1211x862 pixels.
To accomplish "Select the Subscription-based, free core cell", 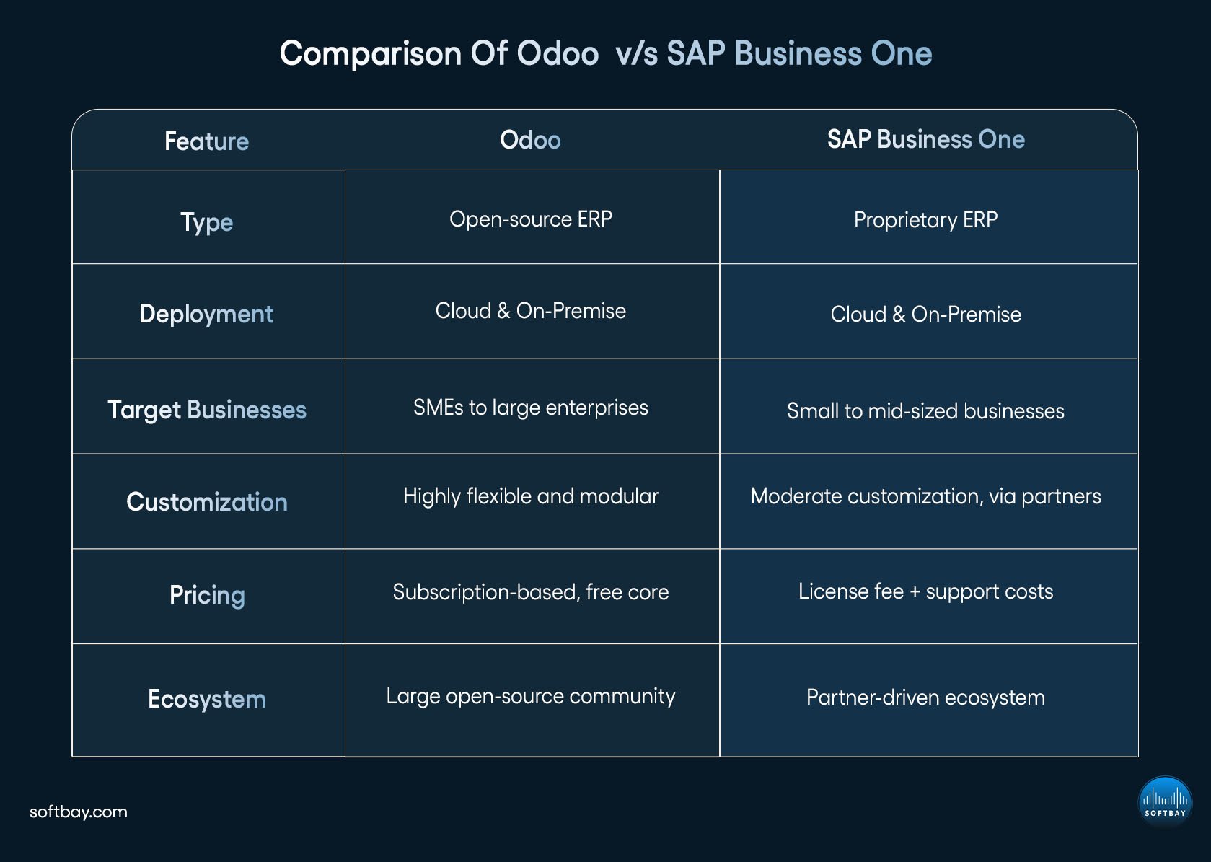I will pyautogui.click(x=531, y=592).
